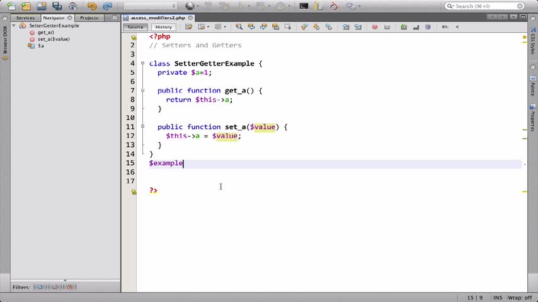Viewport: 538px width, 302px height.
Task: Click Shift Line Right icon
Action: pyautogui.click(x=358, y=26)
